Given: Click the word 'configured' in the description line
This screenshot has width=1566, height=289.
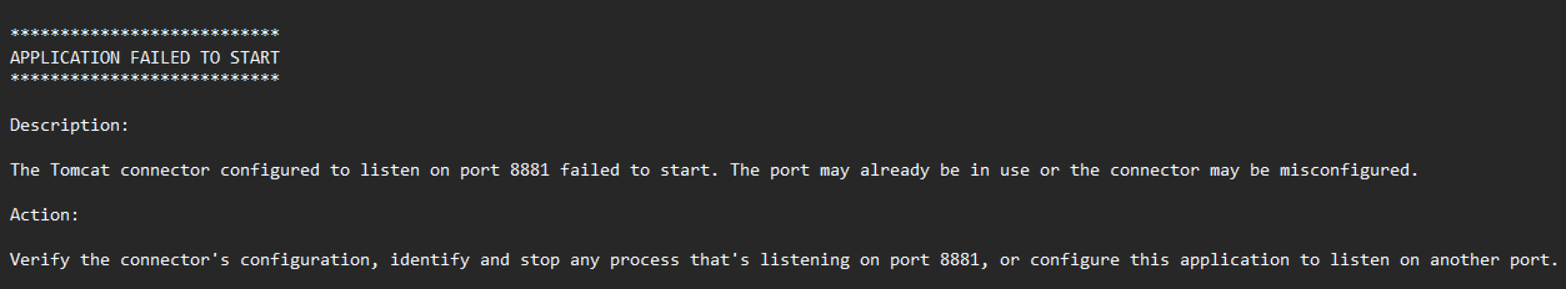Looking at the screenshot, I should tap(270, 170).
